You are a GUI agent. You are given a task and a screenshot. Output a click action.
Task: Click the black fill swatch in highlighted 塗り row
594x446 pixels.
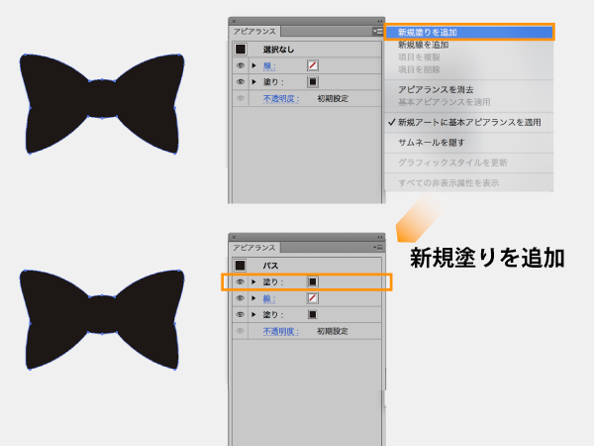[x=313, y=282]
